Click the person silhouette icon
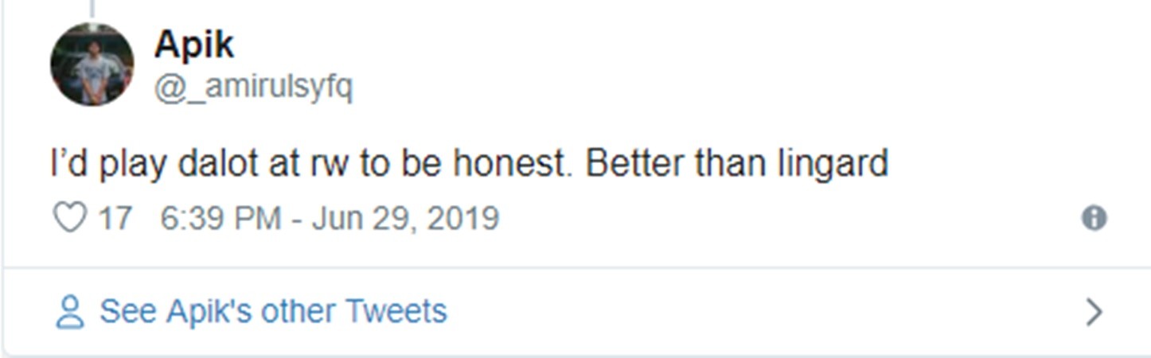 (70, 312)
